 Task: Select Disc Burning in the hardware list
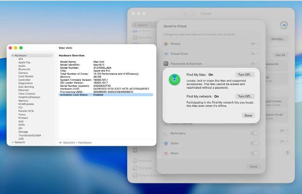click(x=26, y=87)
